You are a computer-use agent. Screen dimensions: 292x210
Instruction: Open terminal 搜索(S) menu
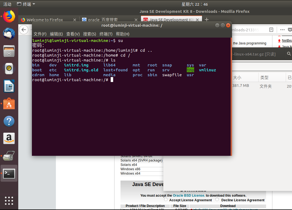click(x=89, y=34)
